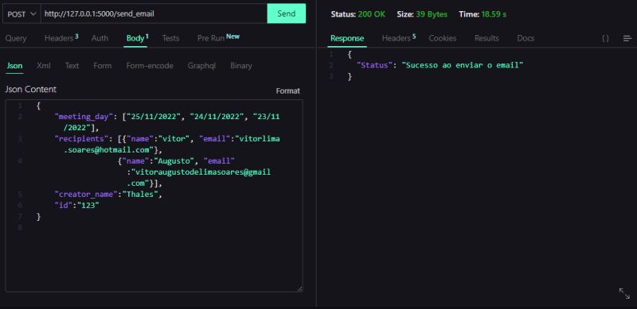Click the Time 18.59 s indicator
Image resolution: width=637 pixels, height=309 pixels.
tap(483, 14)
